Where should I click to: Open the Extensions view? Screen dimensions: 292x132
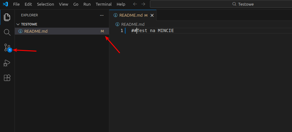(7, 78)
